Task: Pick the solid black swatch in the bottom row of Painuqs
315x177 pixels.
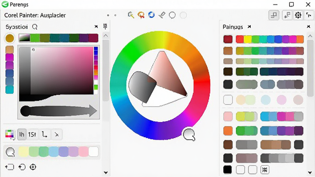Action: (x=227, y=170)
